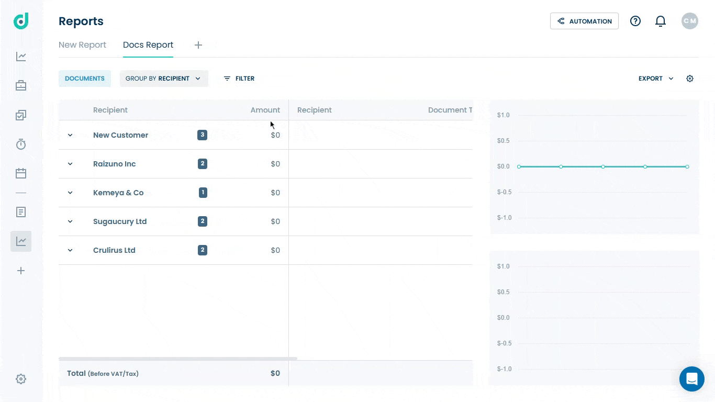Expand the New Customer row chevron
This screenshot has width=715, height=402.
70,135
